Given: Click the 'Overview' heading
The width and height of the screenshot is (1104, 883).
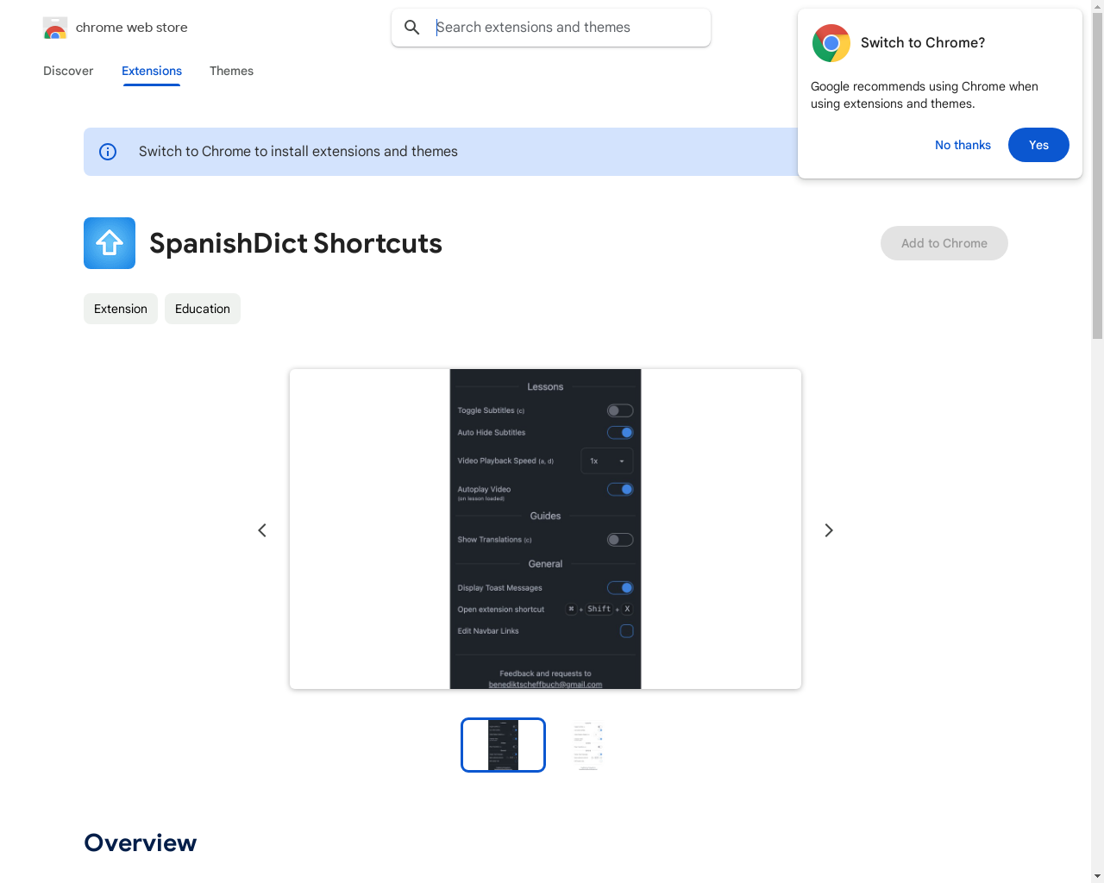Looking at the screenshot, I should (141, 843).
